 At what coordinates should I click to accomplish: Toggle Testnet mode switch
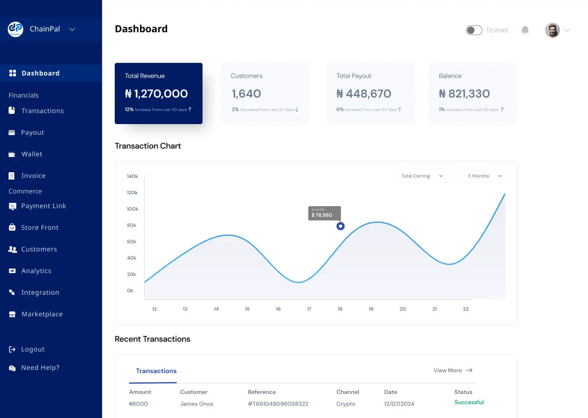pyautogui.click(x=474, y=30)
